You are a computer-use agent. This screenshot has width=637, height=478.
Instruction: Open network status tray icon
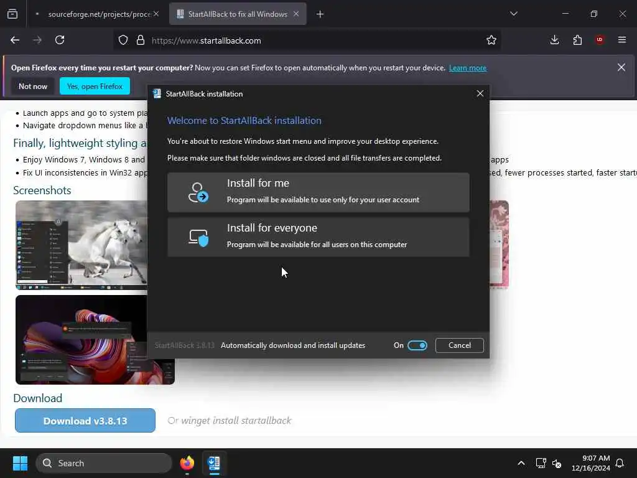pos(541,463)
